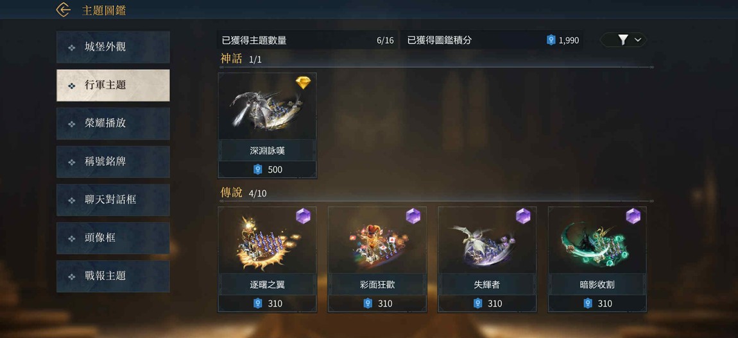Screen dimensions: 738x338
Task: Open the 戰報主題 category
Action: 113,277
